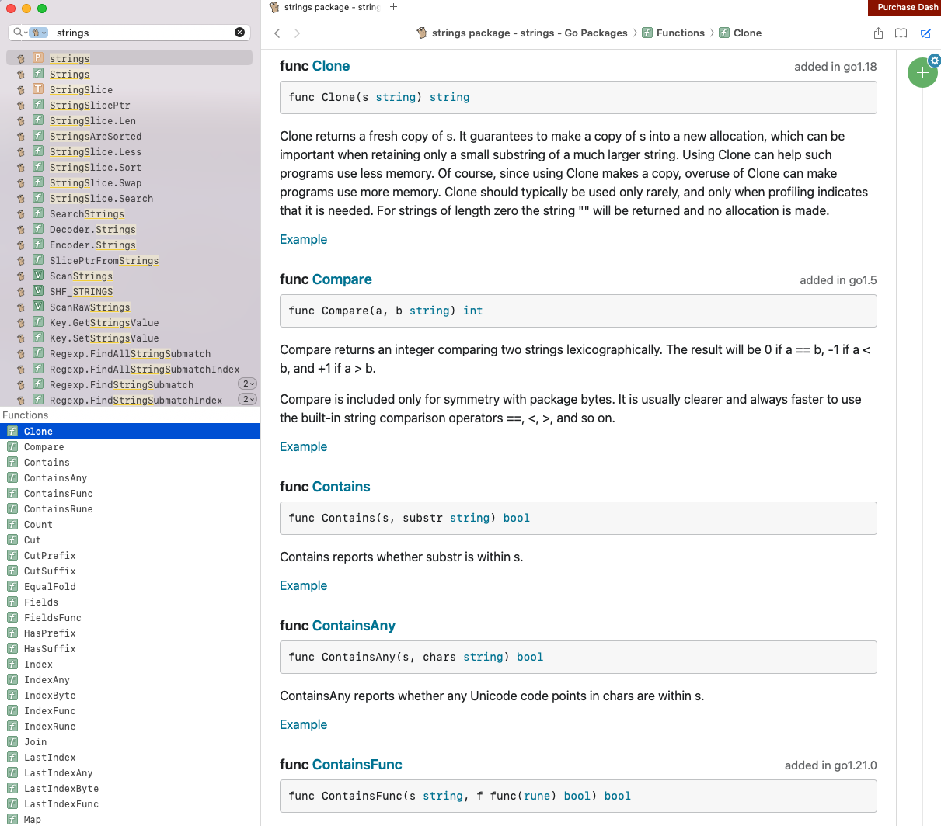Click the share icon in toolbar

click(878, 33)
